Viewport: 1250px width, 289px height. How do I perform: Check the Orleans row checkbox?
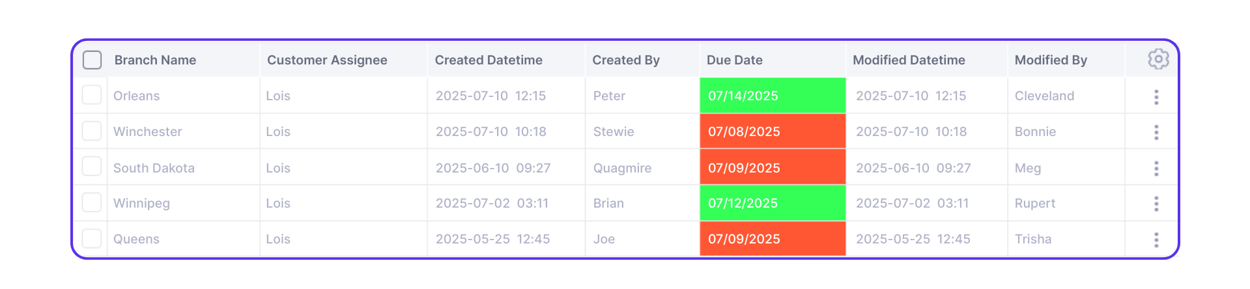click(x=92, y=95)
